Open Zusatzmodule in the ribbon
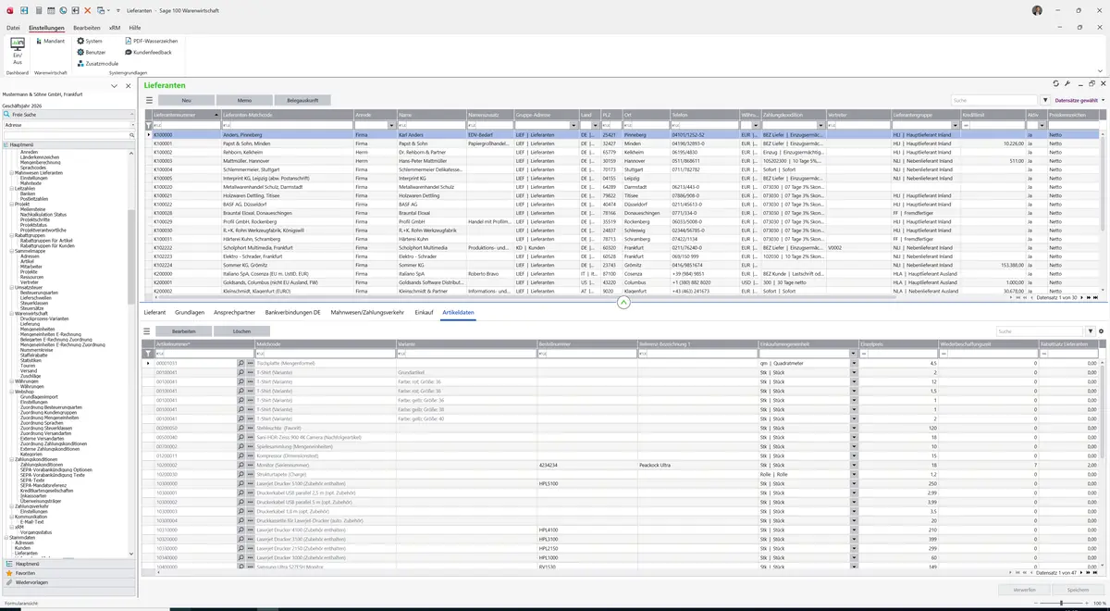Image resolution: width=1110 pixels, height=611 pixels. (97, 63)
